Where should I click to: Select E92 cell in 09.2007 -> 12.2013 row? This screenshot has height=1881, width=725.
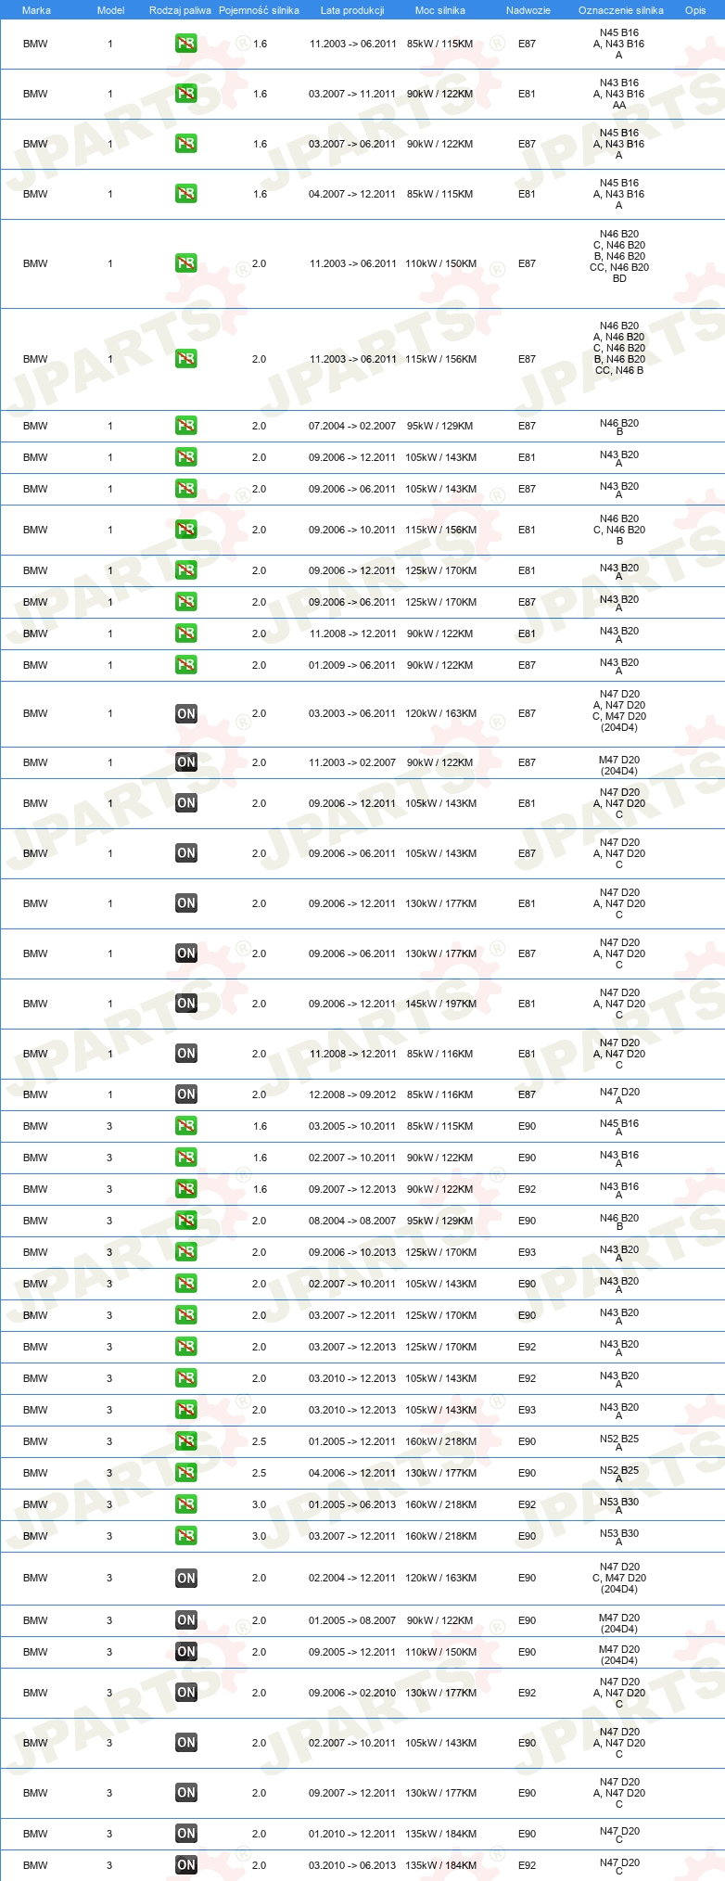click(527, 1189)
